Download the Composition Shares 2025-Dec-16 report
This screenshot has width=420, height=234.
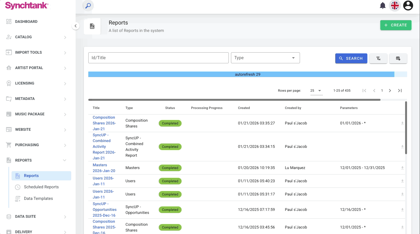pos(402,227)
